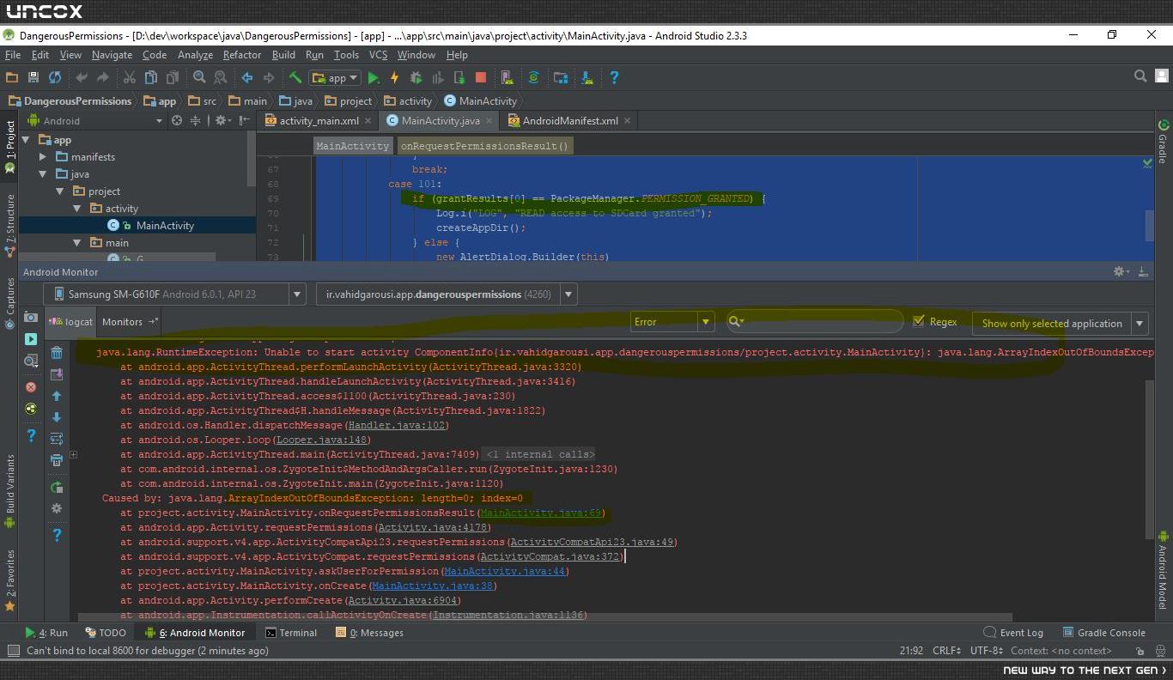Open the VCS menu

click(x=378, y=55)
